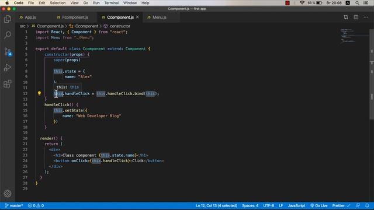Click super(props) on line 6
Viewport: 374px width, 210px height.
pos(67,60)
